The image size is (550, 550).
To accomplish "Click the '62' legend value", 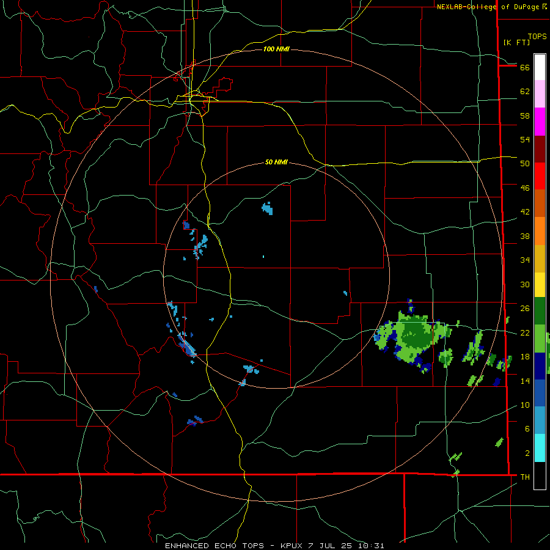I will pyautogui.click(x=525, y=92).
